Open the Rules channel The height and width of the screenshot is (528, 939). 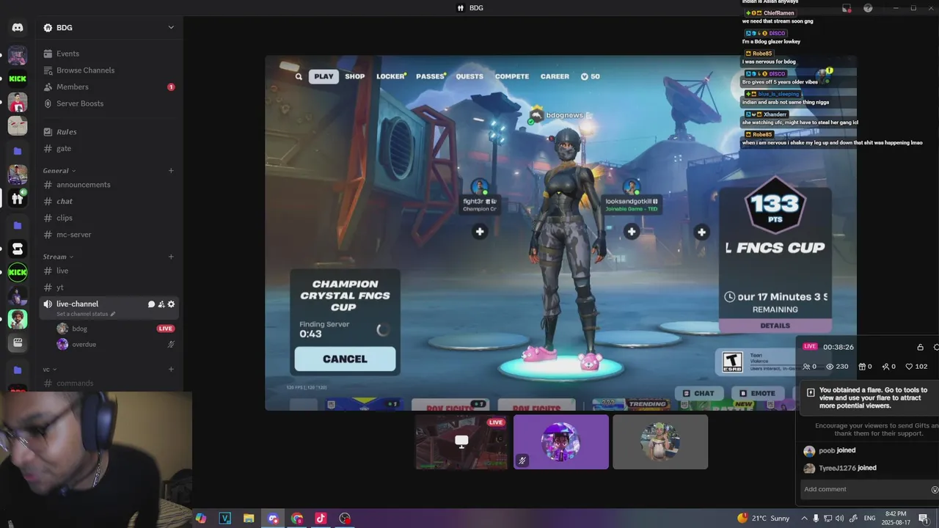109,132
